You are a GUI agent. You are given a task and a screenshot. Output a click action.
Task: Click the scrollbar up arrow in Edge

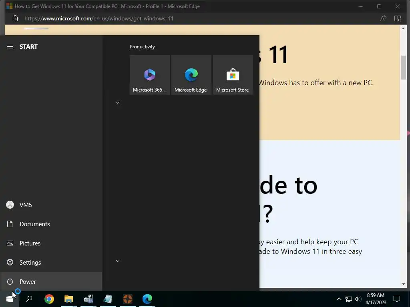point(403,28)
